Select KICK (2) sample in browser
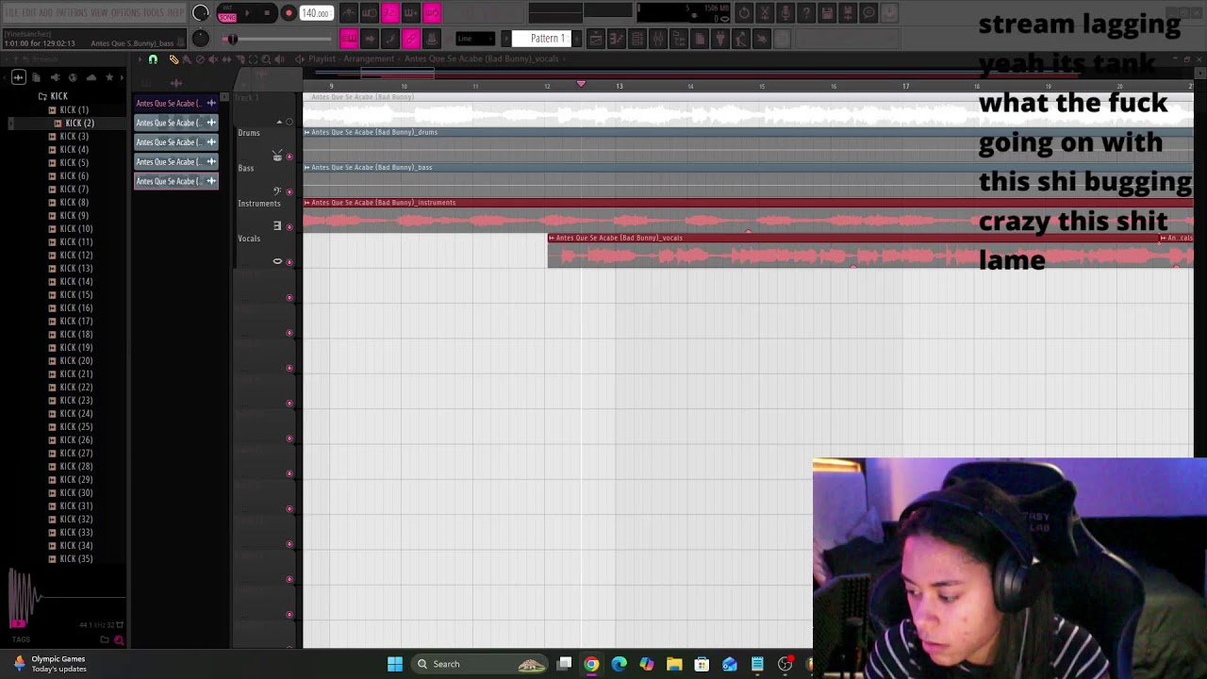1207x679 pixels. coord(79,124)
